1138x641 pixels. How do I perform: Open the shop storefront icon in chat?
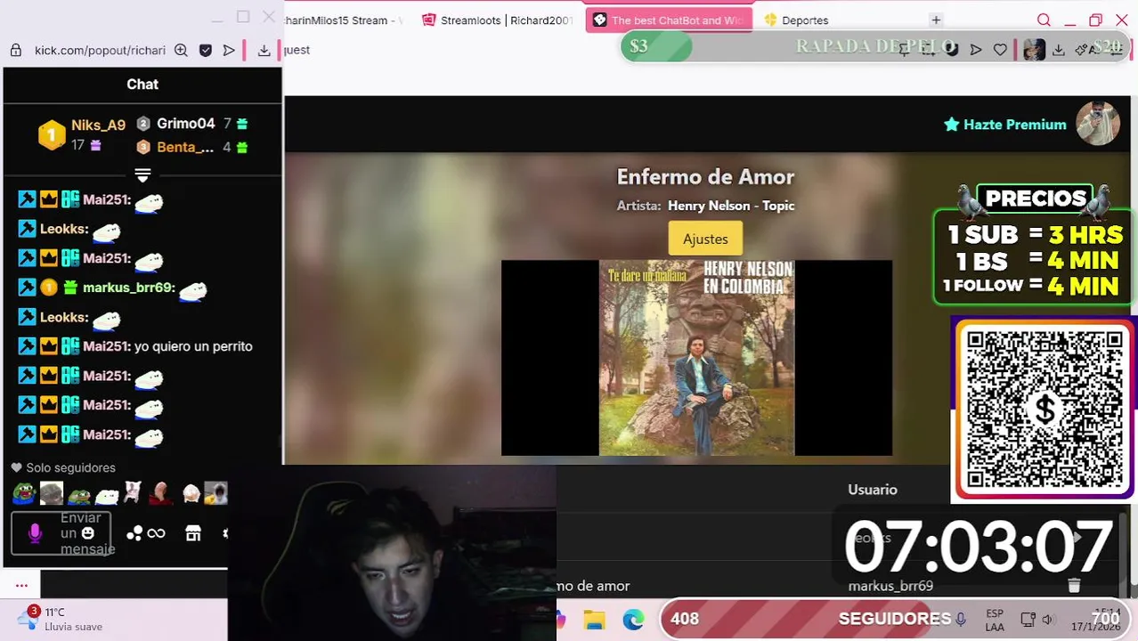pyautogui.click(x=193, y=533)
